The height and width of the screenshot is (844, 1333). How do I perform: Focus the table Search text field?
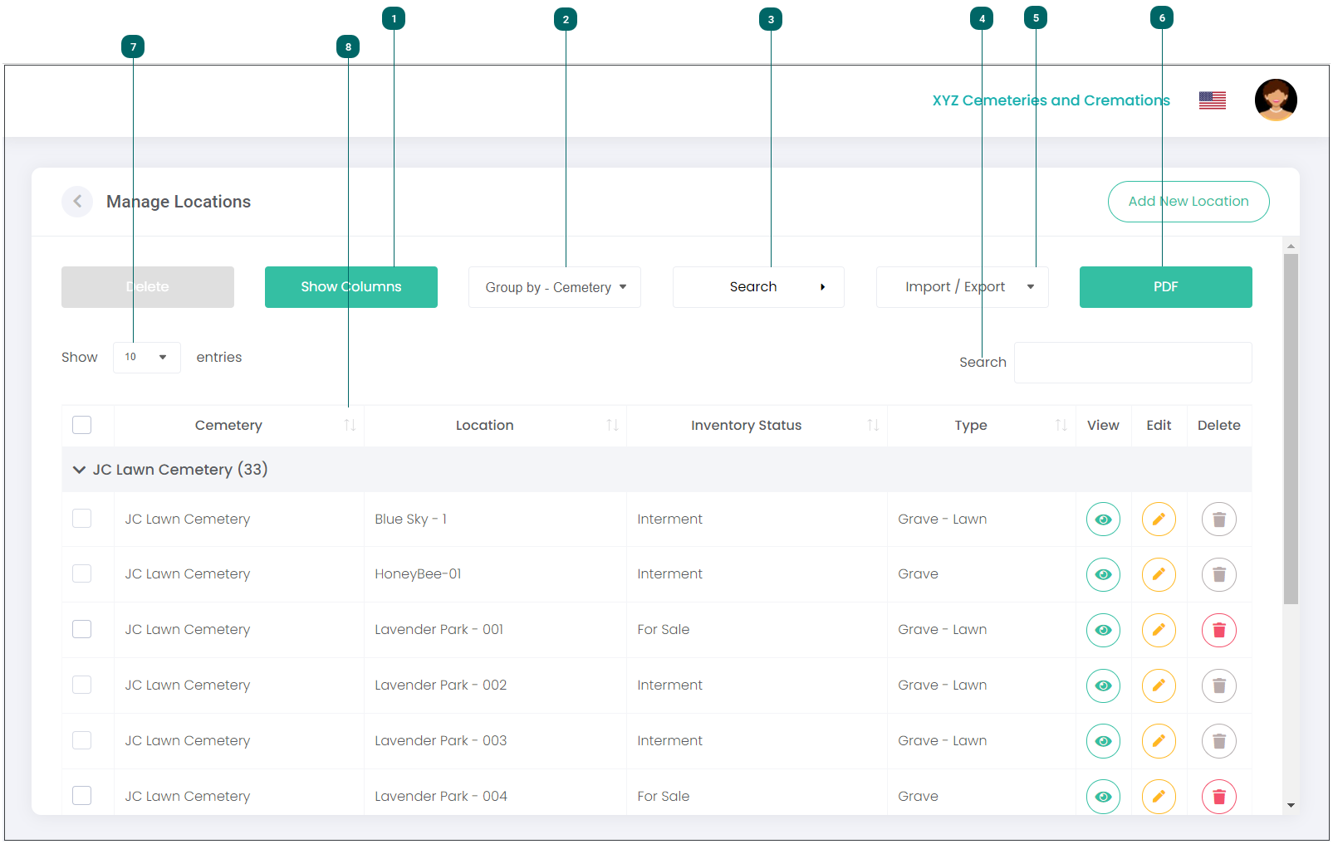1133,363
